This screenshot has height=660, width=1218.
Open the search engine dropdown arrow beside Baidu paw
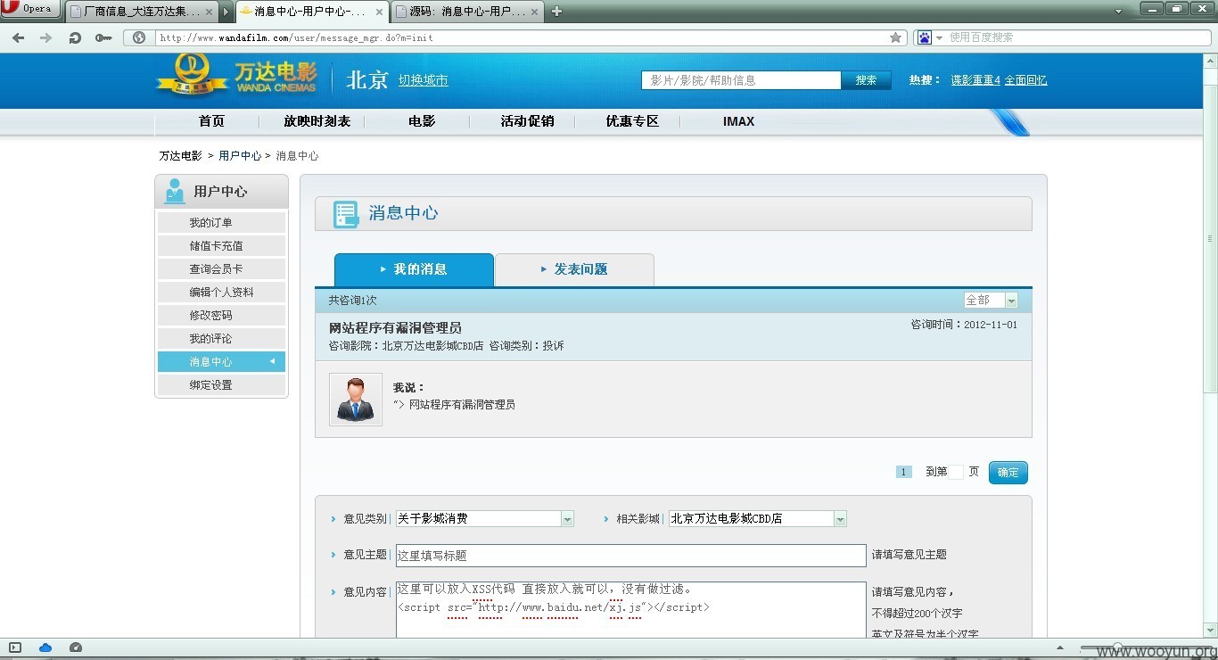(x=939, y=38)
